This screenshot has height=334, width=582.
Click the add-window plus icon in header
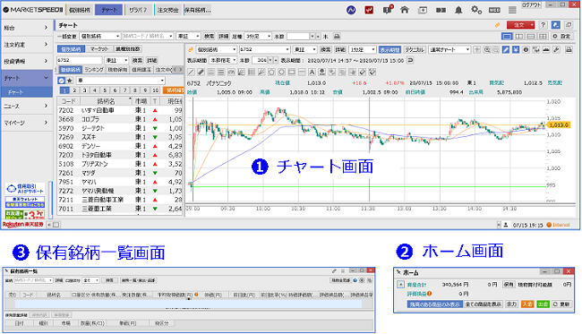(x=423, y=11)
